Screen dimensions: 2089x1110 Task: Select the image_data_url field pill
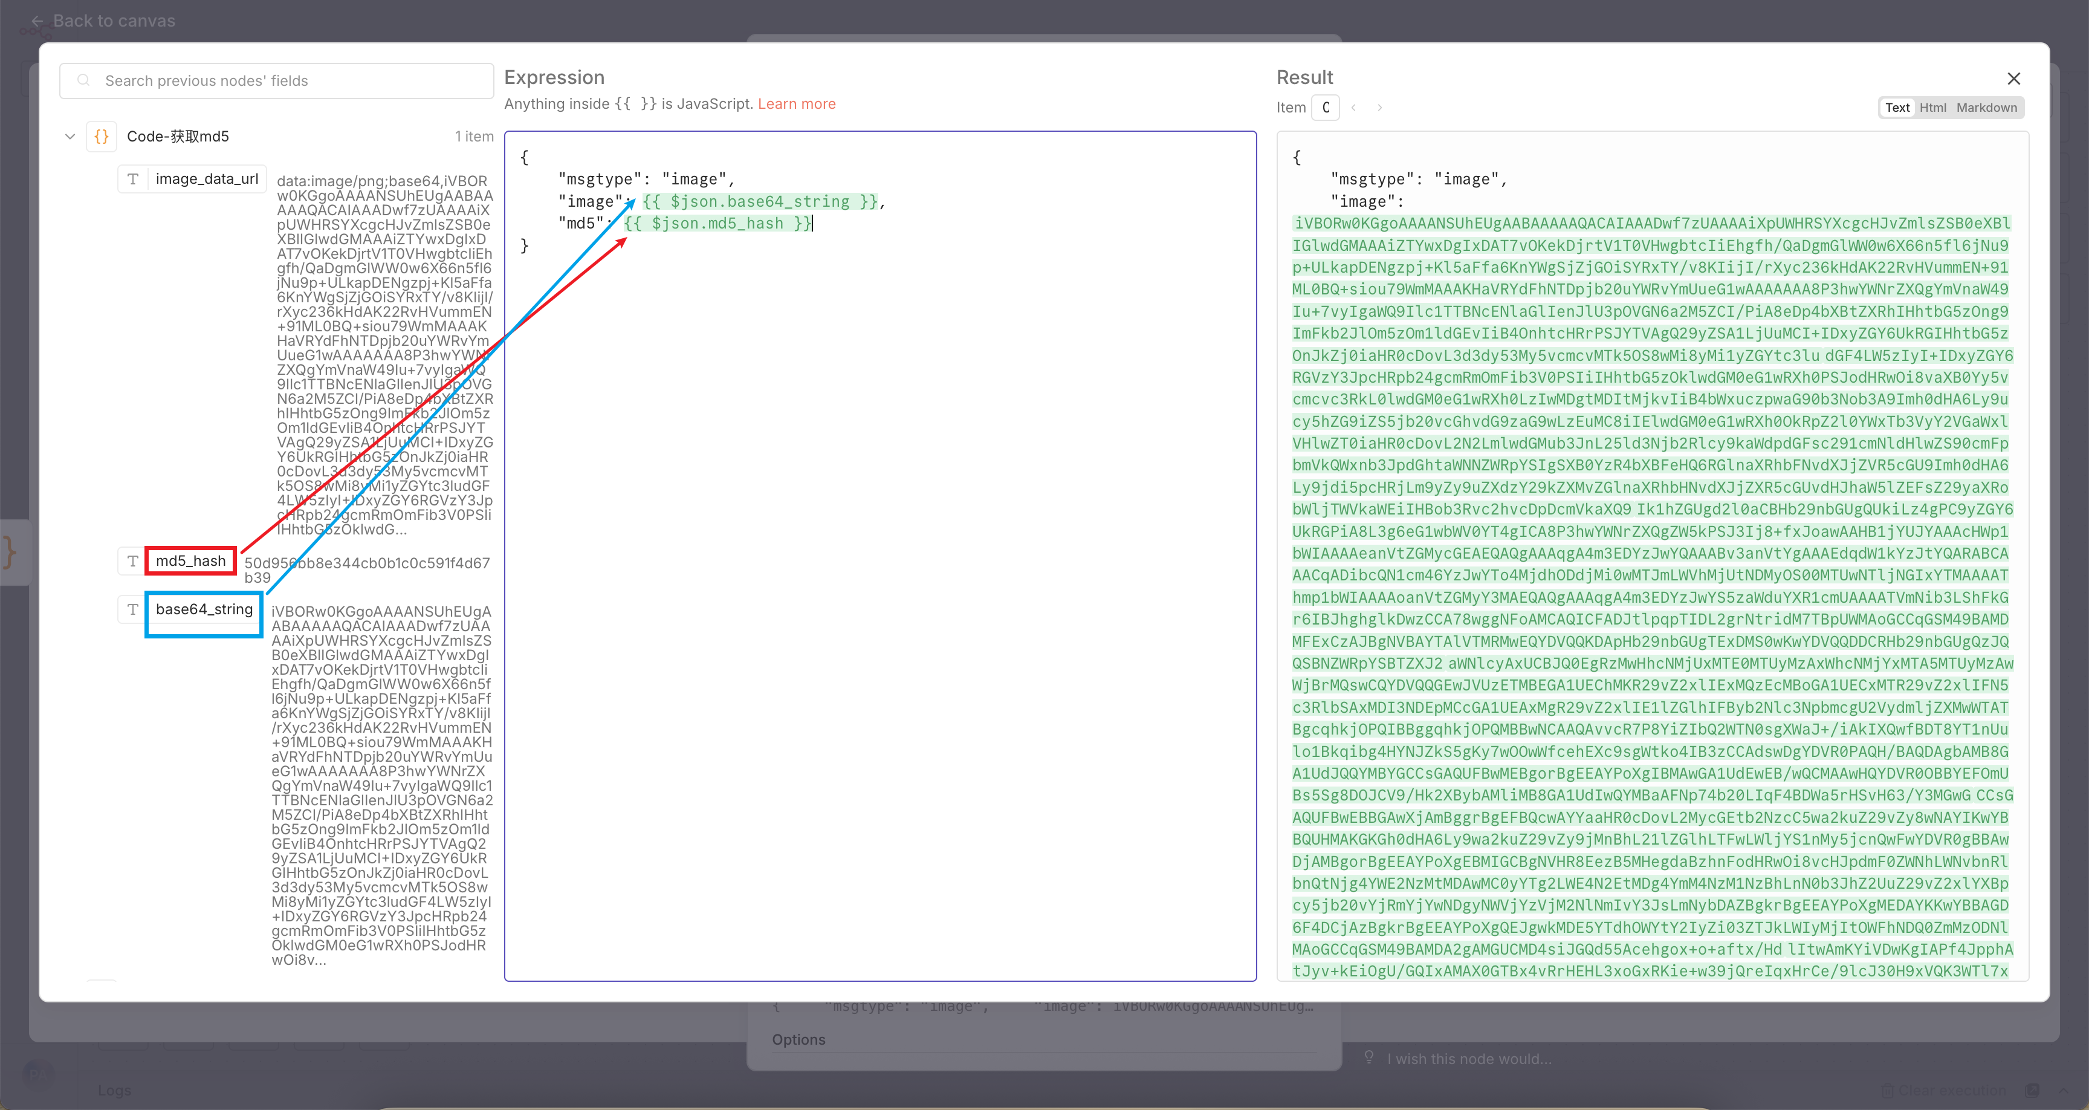point(207,180)
